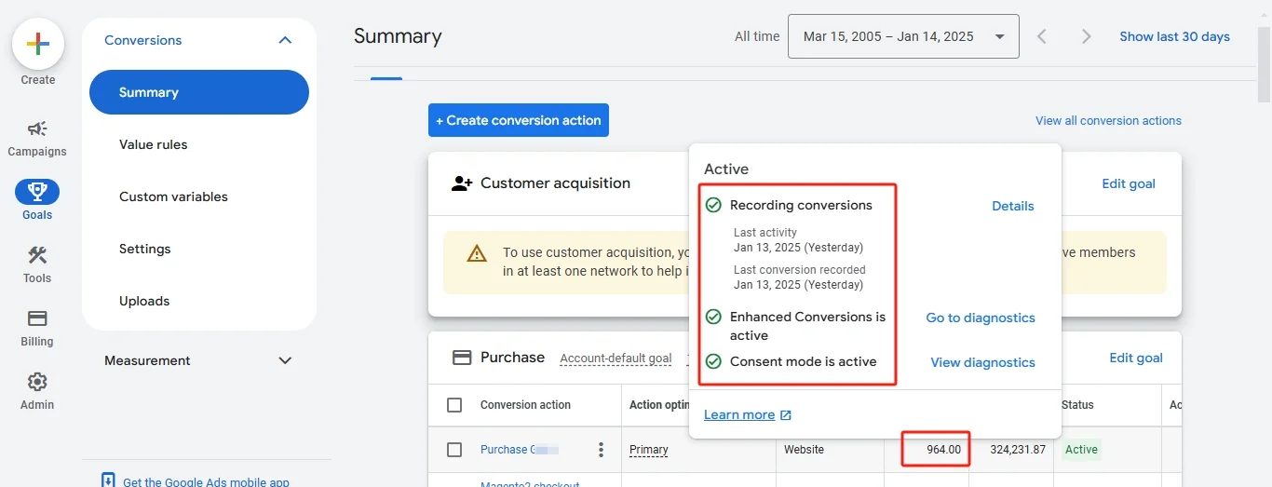Click the Purchase goal card icon

pos(462,358)
